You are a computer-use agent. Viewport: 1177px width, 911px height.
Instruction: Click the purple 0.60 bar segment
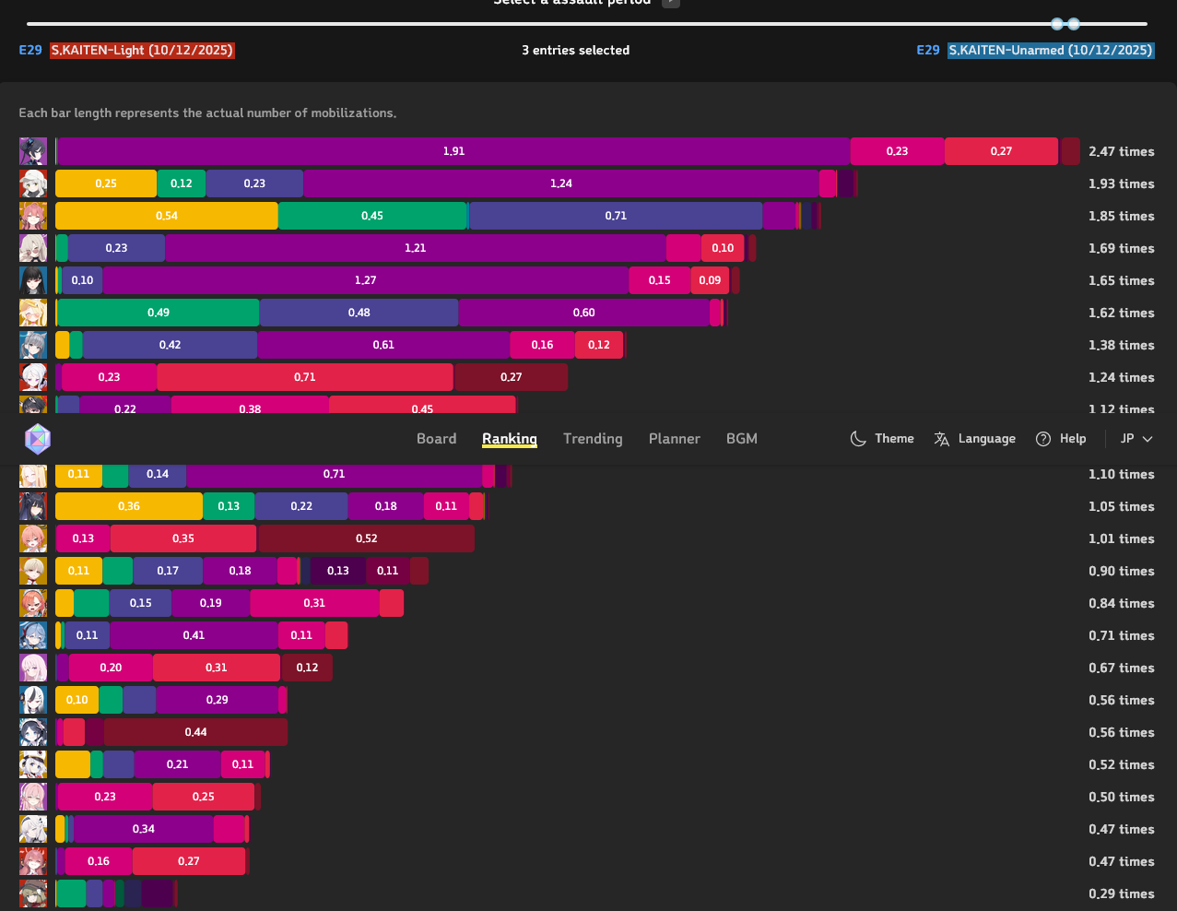pyautogui.click(x=584, y=313)
